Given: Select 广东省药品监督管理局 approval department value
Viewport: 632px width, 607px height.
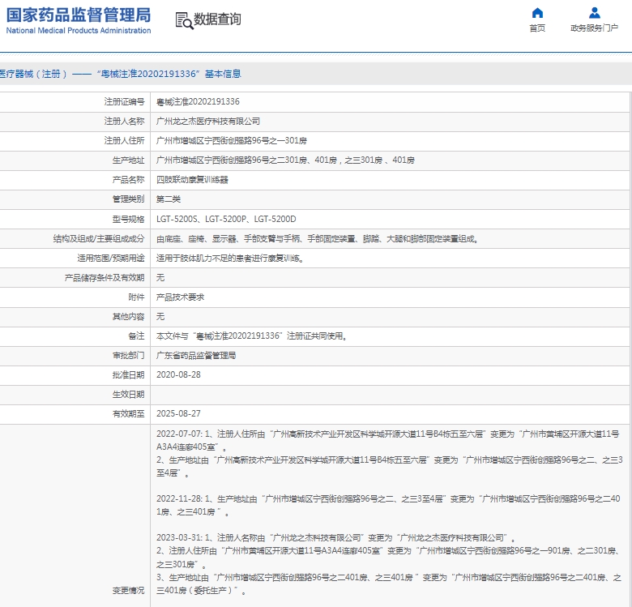Looking at the screenshot, I should pyautogui.click(x=196, y=356).
